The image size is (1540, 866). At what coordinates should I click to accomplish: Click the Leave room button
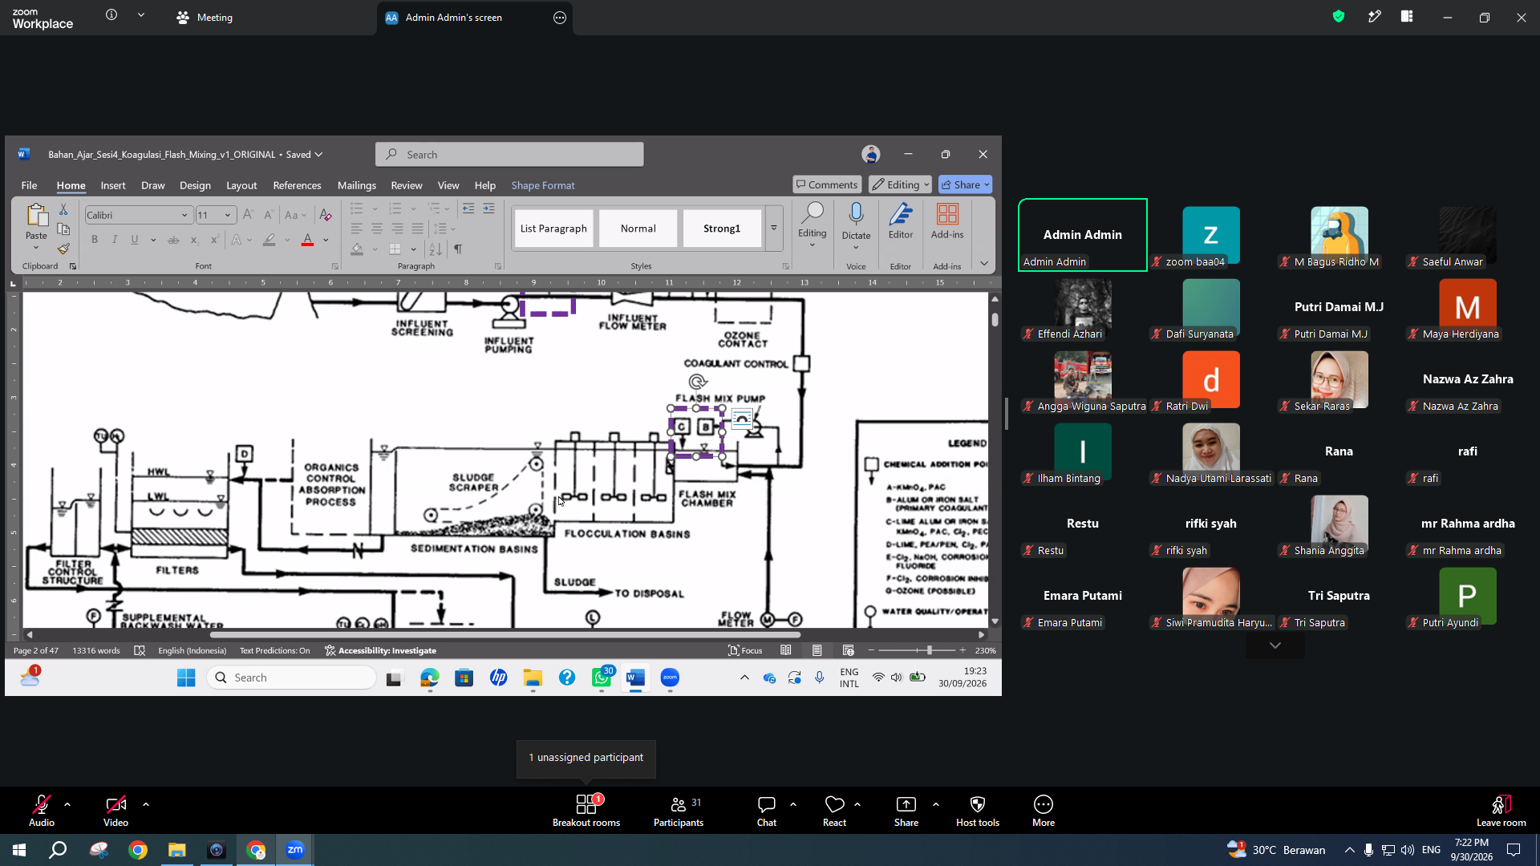[1501, 811]
